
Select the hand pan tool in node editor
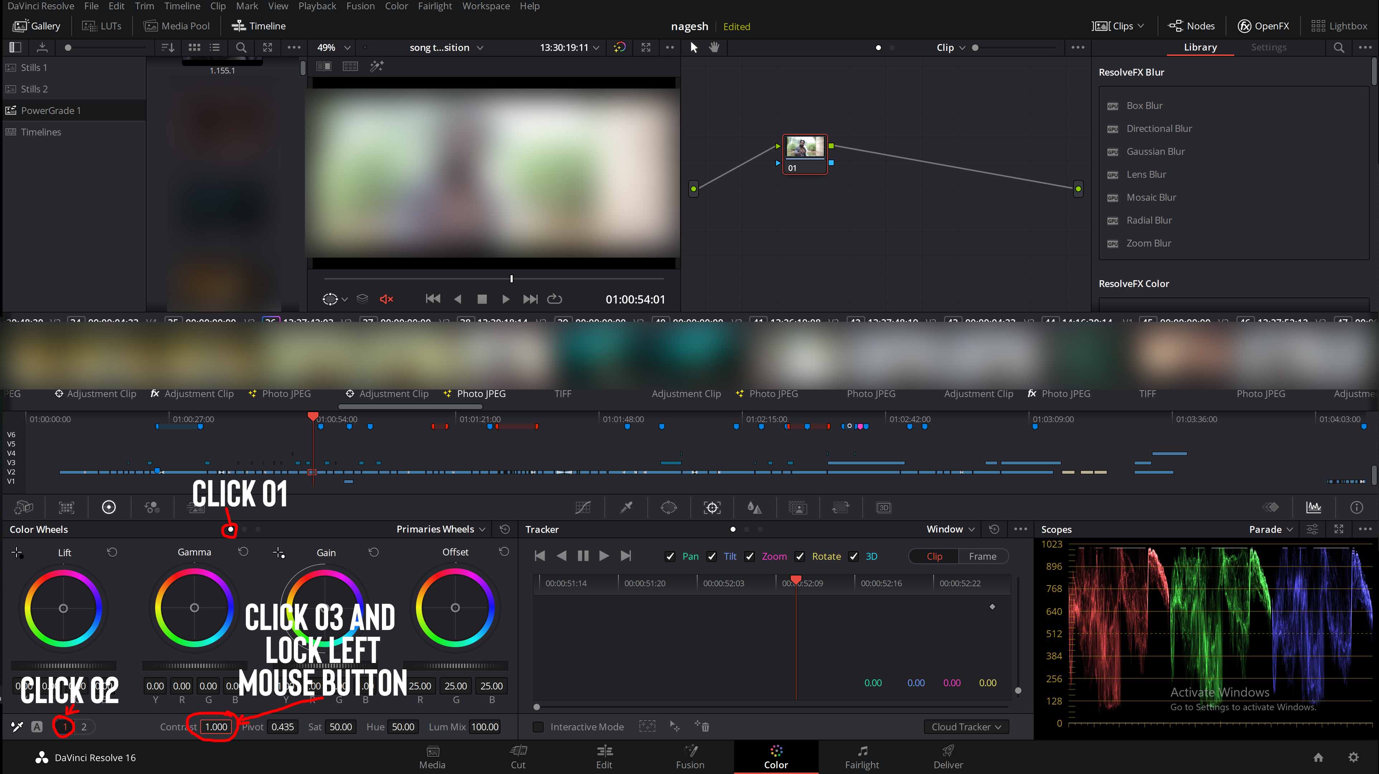(714, 47)
